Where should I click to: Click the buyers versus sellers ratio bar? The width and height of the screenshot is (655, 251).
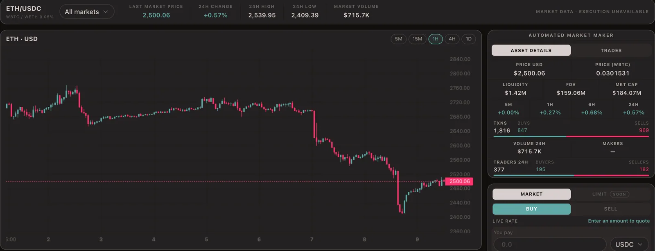[571, 175]
